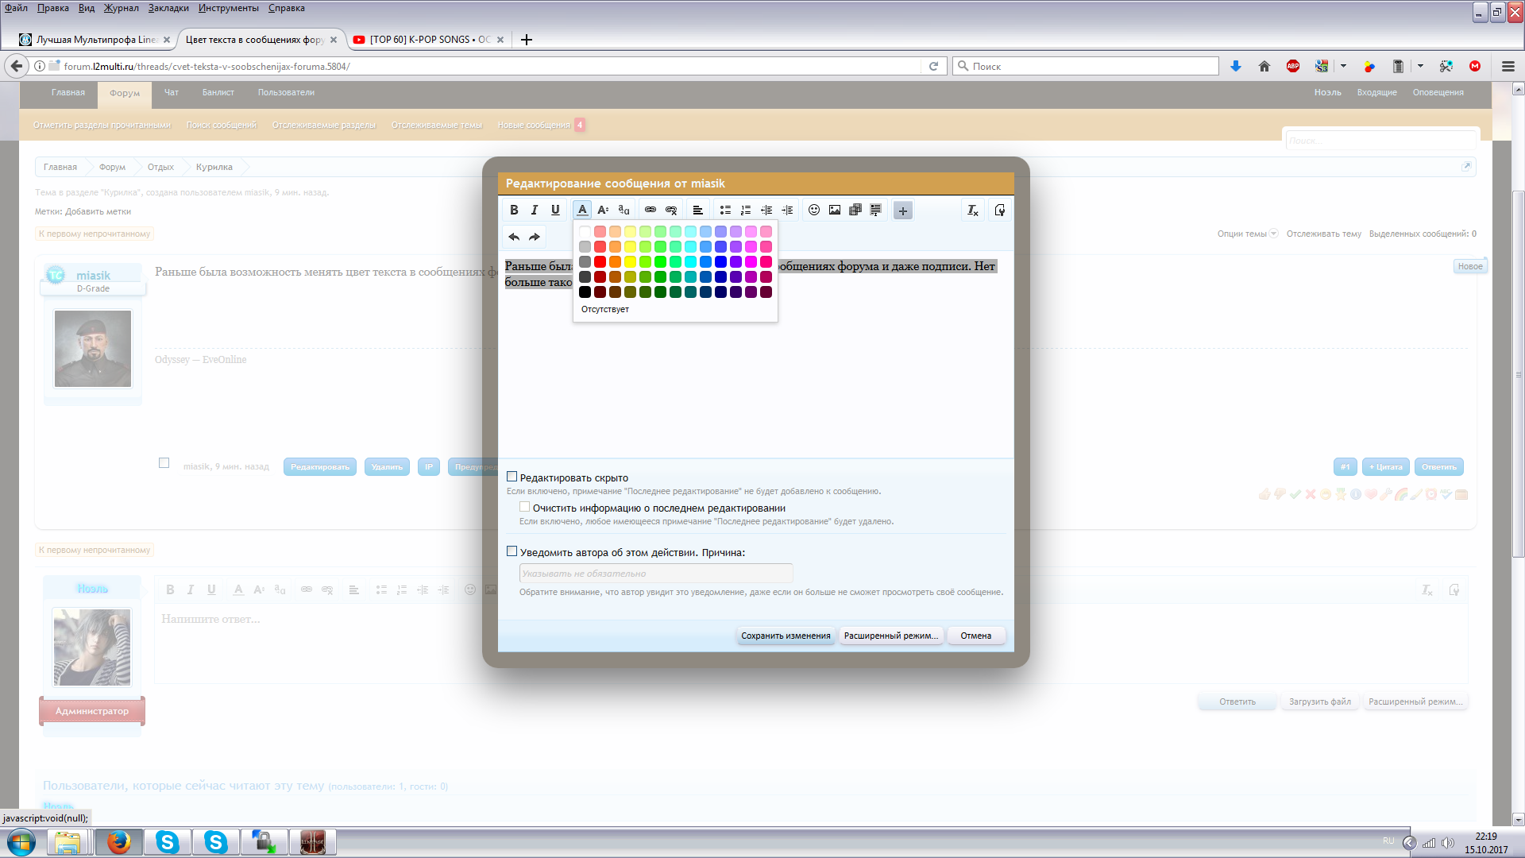Click the text alignment icon
This screenshot has width=1525, height=858.
[x=697, y=211]
